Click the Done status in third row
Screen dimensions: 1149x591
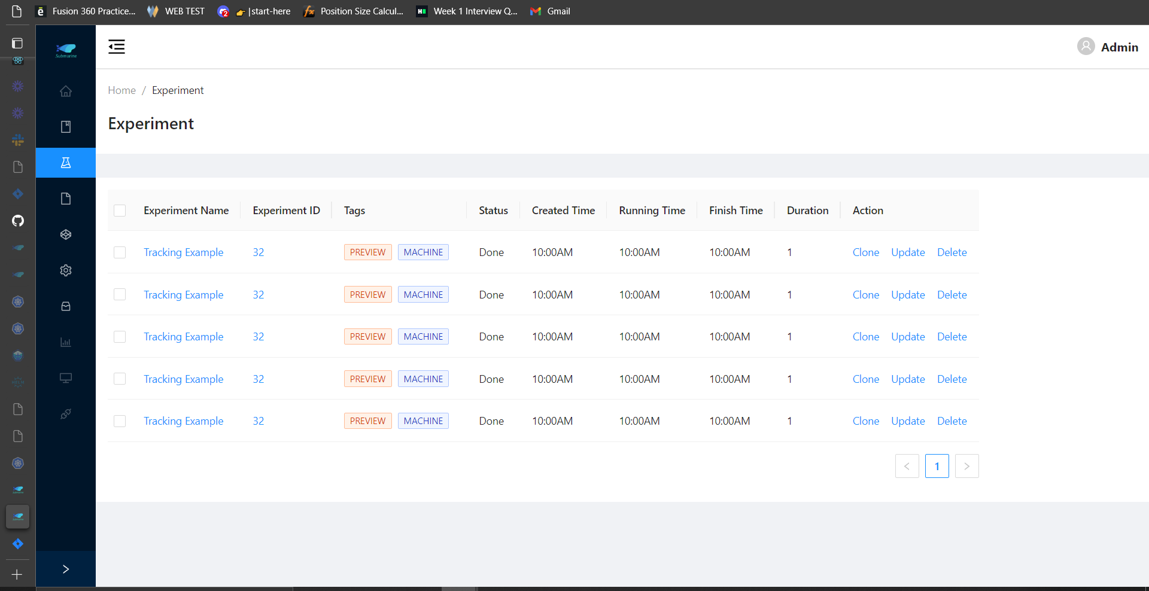[x=491, y=337]
